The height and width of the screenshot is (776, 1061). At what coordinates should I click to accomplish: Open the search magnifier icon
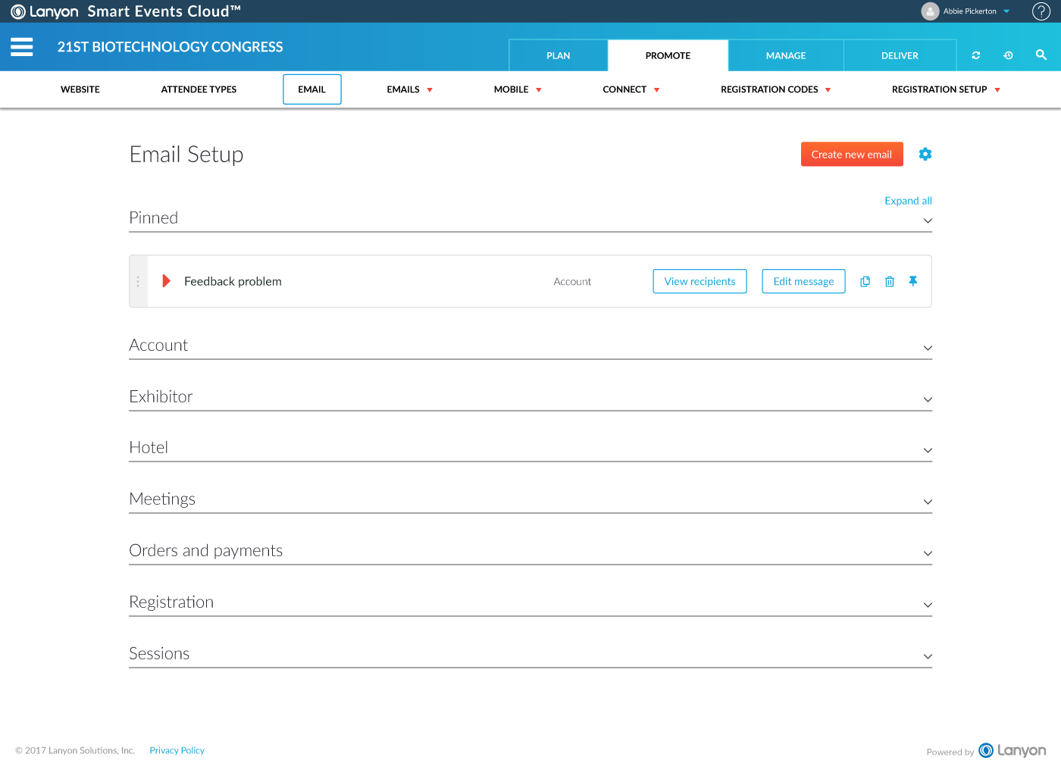[x=1041, y=55]
